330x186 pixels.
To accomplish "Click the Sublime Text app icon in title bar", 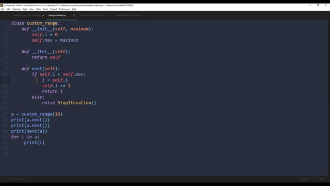I will coord(2,5).
